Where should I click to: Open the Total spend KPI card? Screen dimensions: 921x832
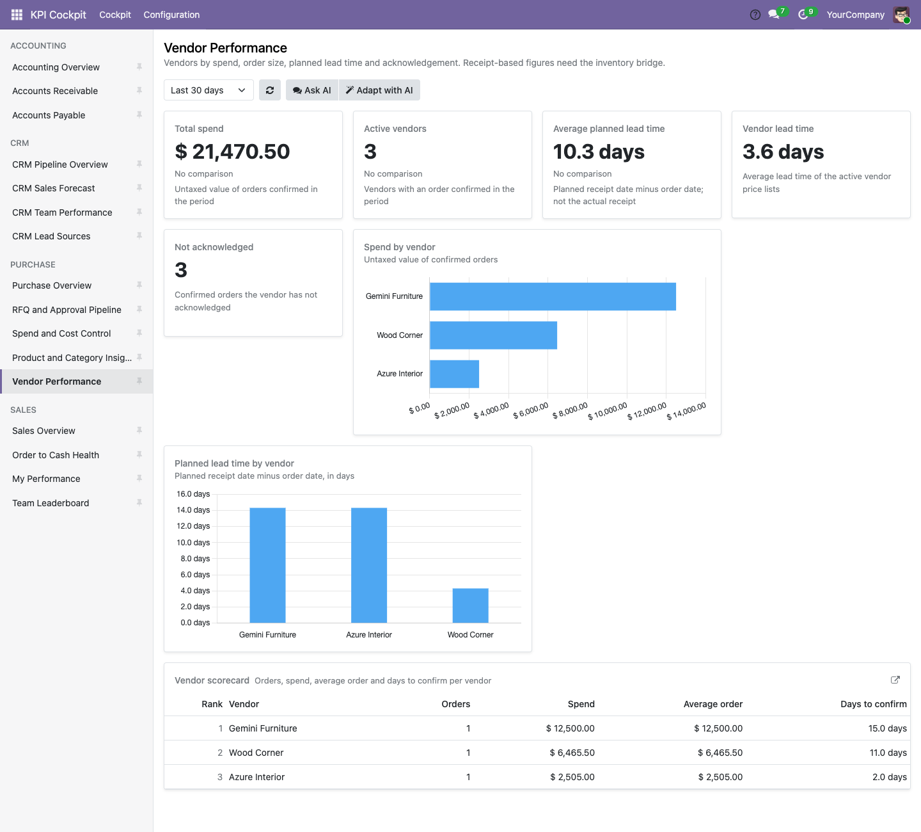coord(253,165)
